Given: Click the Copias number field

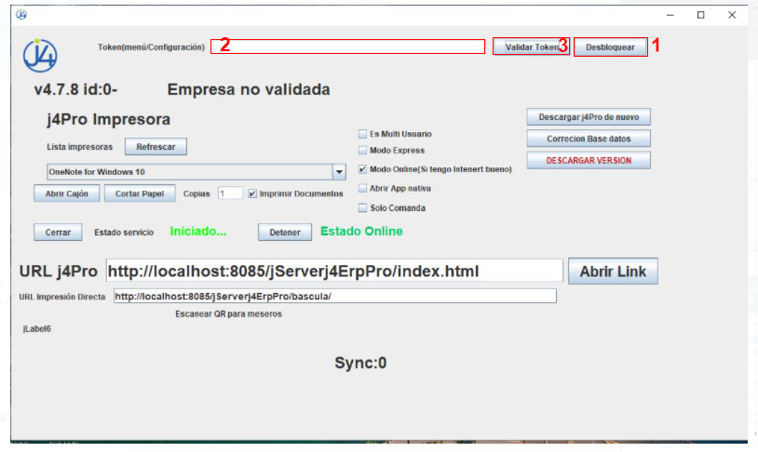Looking at the screenshot, I should [230, 193].
